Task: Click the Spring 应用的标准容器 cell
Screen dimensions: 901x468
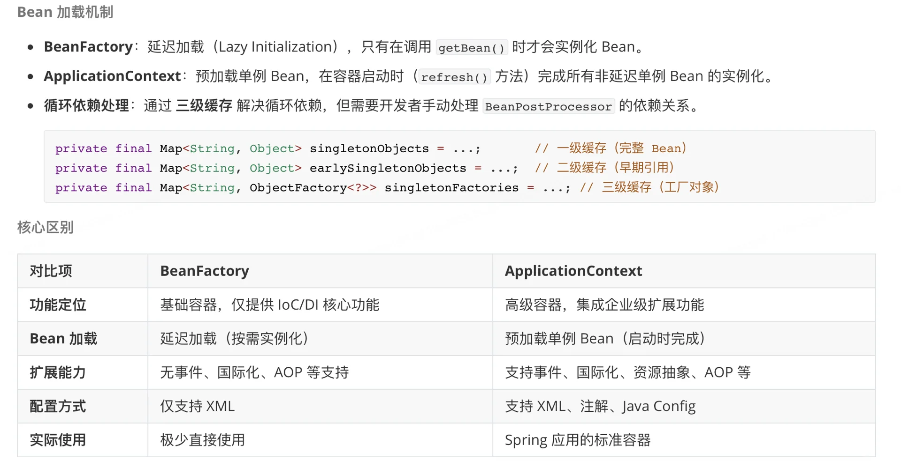Action: 578,440
